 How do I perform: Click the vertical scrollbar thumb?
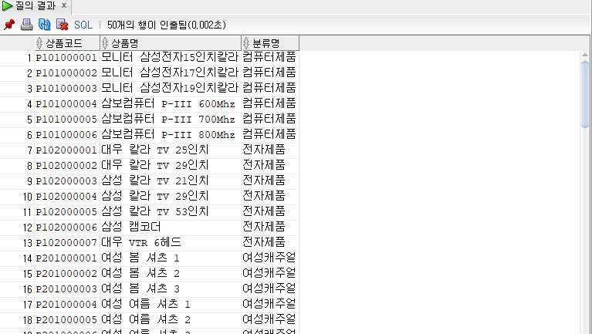(x=585, y=95)
